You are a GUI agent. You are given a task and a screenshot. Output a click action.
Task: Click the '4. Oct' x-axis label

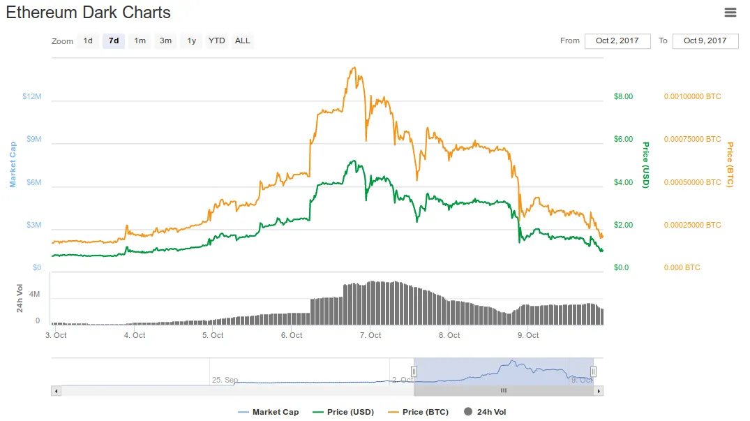click(135, 335)
